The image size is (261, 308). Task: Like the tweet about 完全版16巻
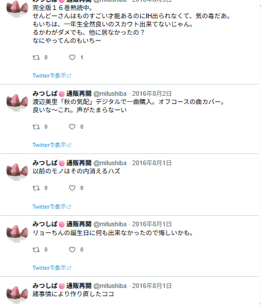click(x=72, y=58)
